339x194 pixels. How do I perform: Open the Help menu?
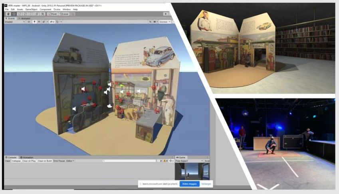(x=75, y=10)
